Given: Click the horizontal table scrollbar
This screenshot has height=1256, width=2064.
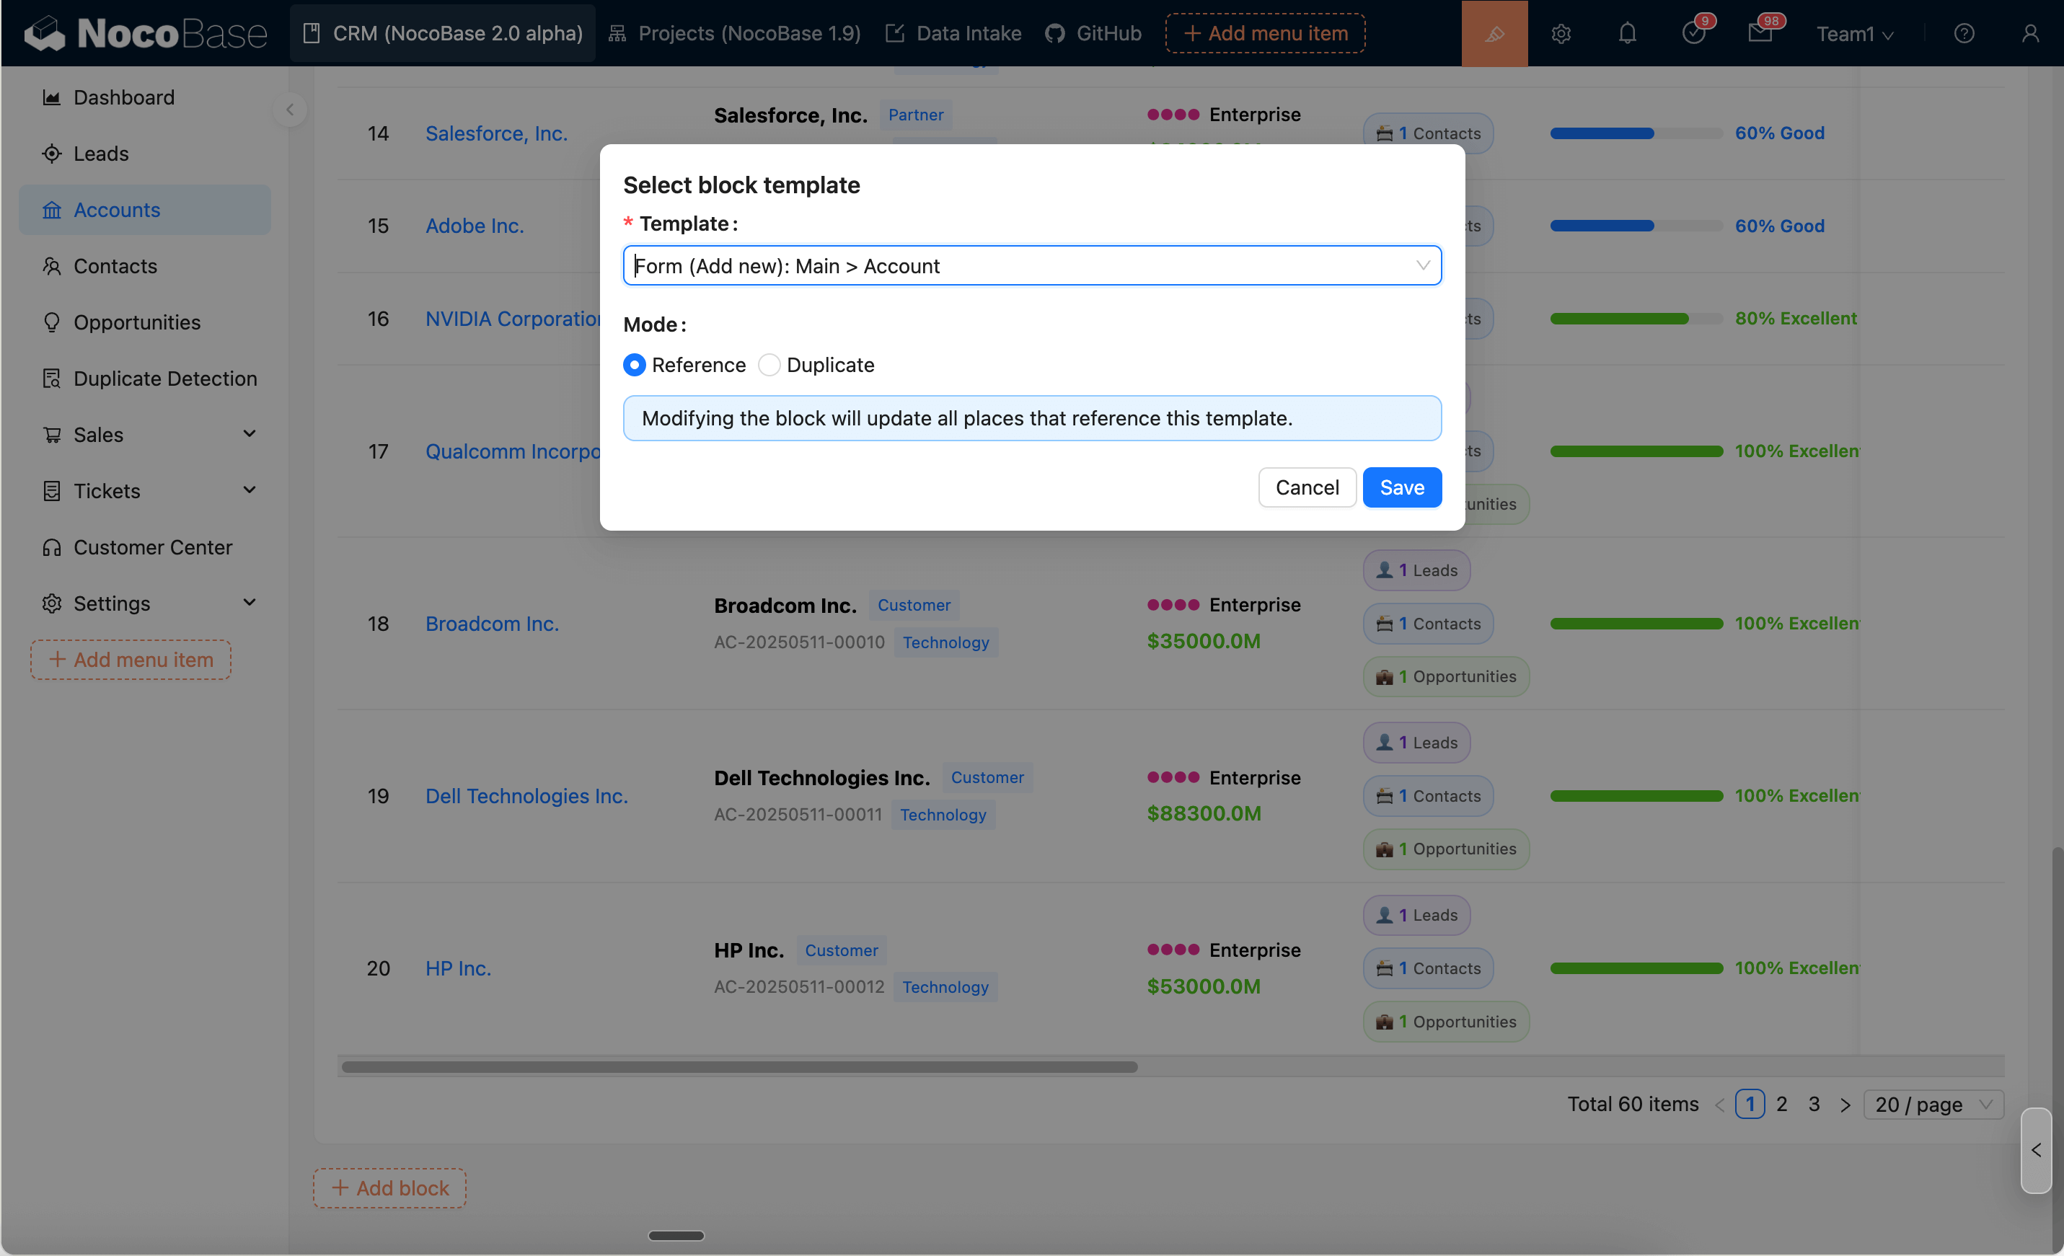Looking at the screenshot, I should pos(738,1067).
